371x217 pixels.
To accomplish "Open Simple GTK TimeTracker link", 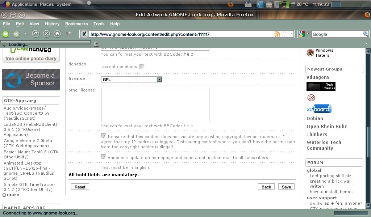I will click(29, 187).
